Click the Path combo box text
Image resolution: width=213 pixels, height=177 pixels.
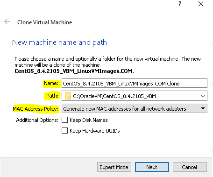point(114,96)
